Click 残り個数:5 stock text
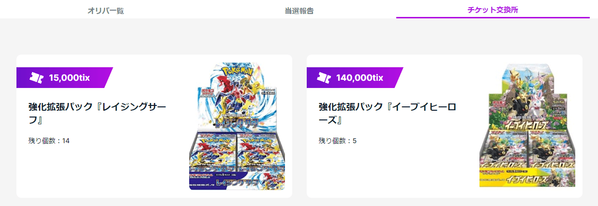 (x=337, y=141)
